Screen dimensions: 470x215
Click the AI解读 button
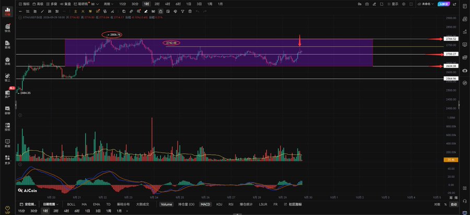444,4
